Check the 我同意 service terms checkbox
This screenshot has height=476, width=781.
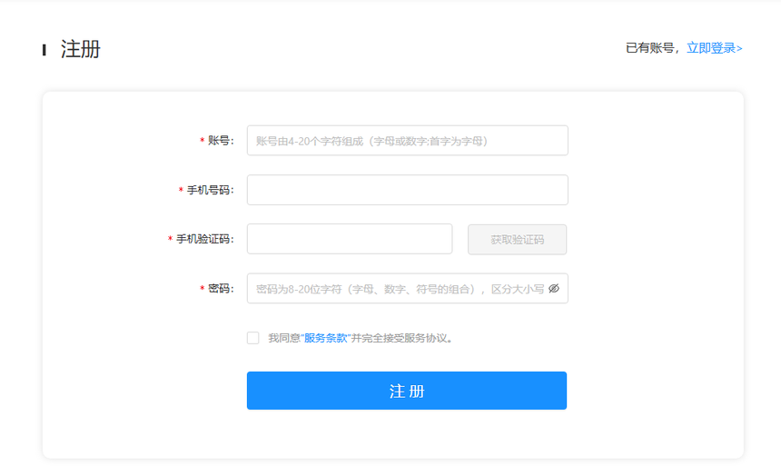click(x=253, y=338)
